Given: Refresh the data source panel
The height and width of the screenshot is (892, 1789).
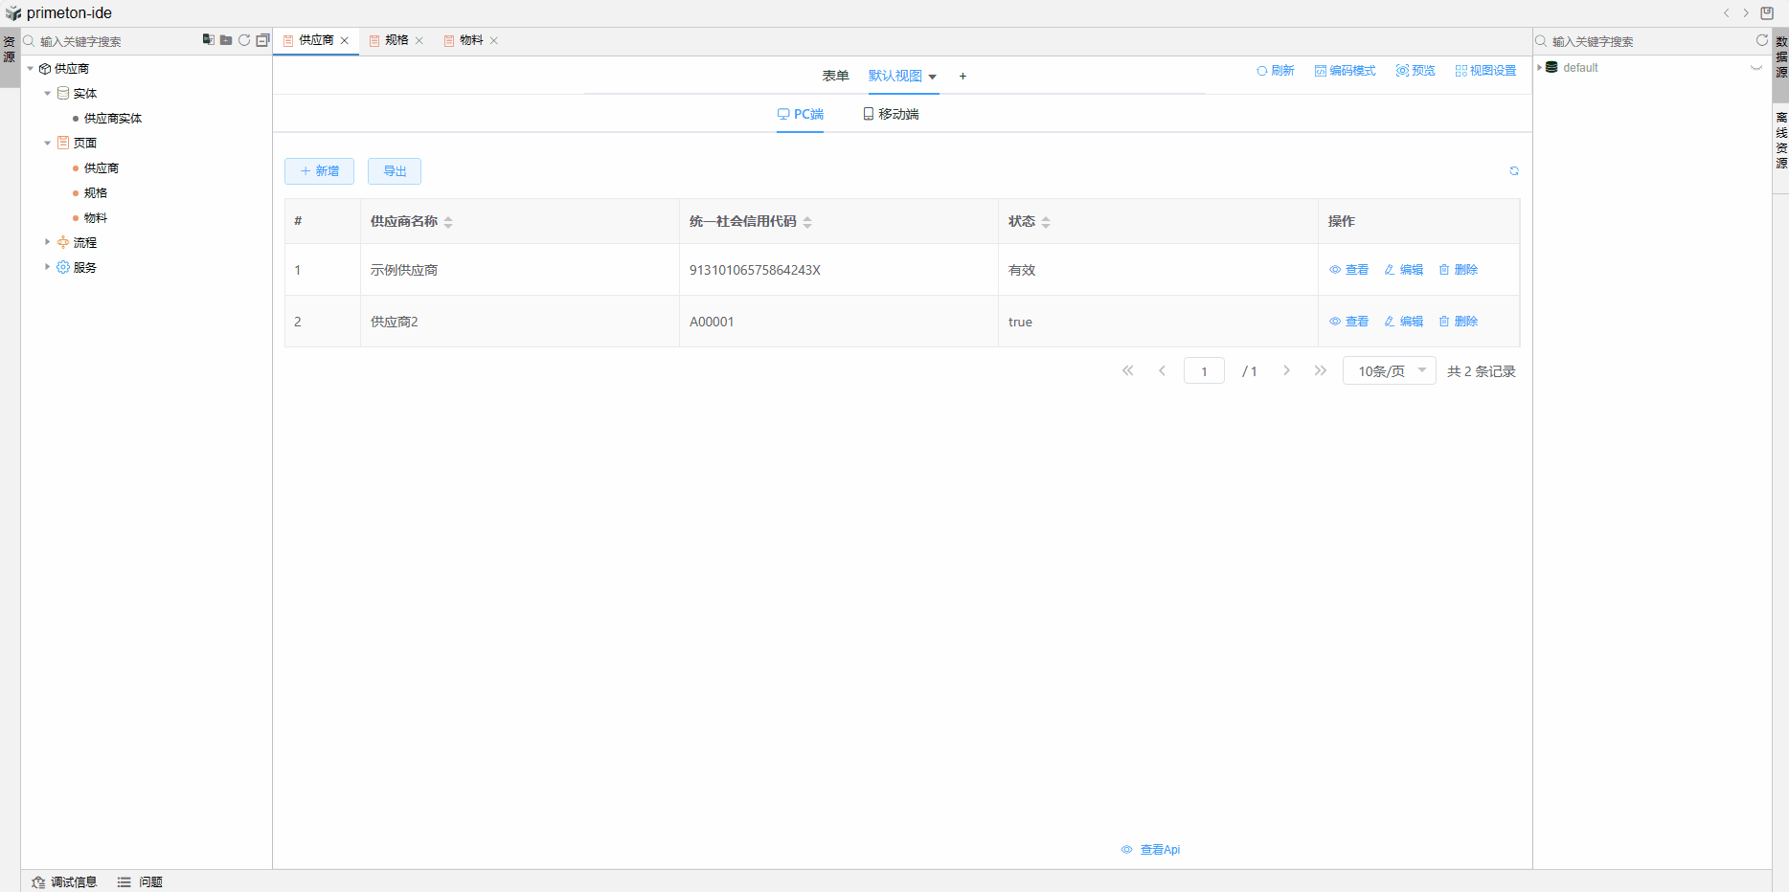Looking at the screenshot, I should (x=1761, y=40).
